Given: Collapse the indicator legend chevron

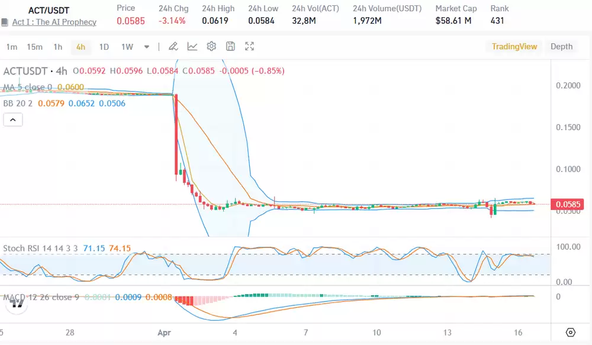Looking at the screenshot, I should coord(13,120).
